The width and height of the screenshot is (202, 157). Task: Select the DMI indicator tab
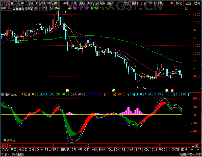32,150
